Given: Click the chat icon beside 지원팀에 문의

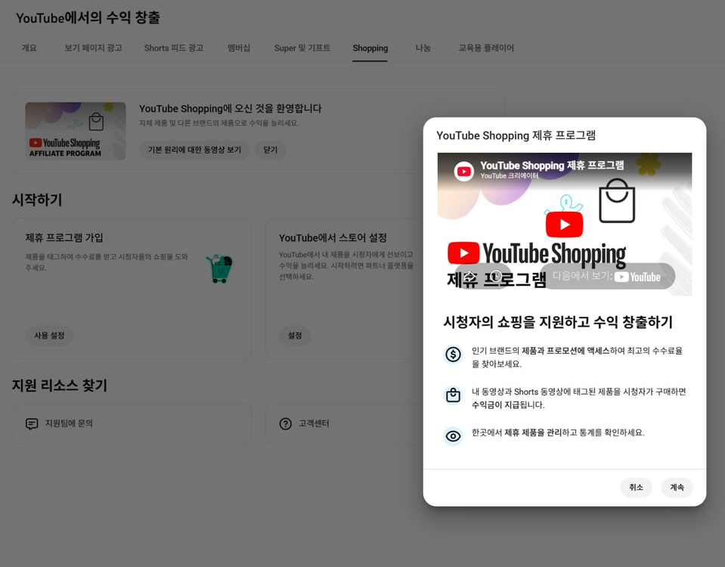Looking at the screenshot, I should coord(31,424).
